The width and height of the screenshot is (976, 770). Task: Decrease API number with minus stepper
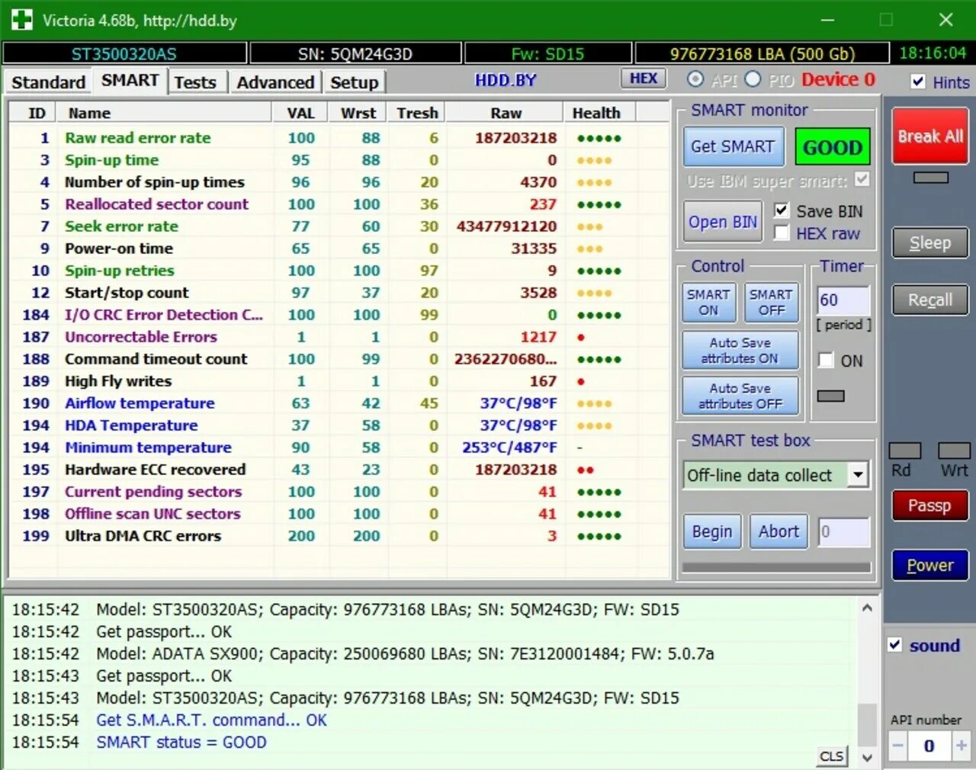point(898,746)
